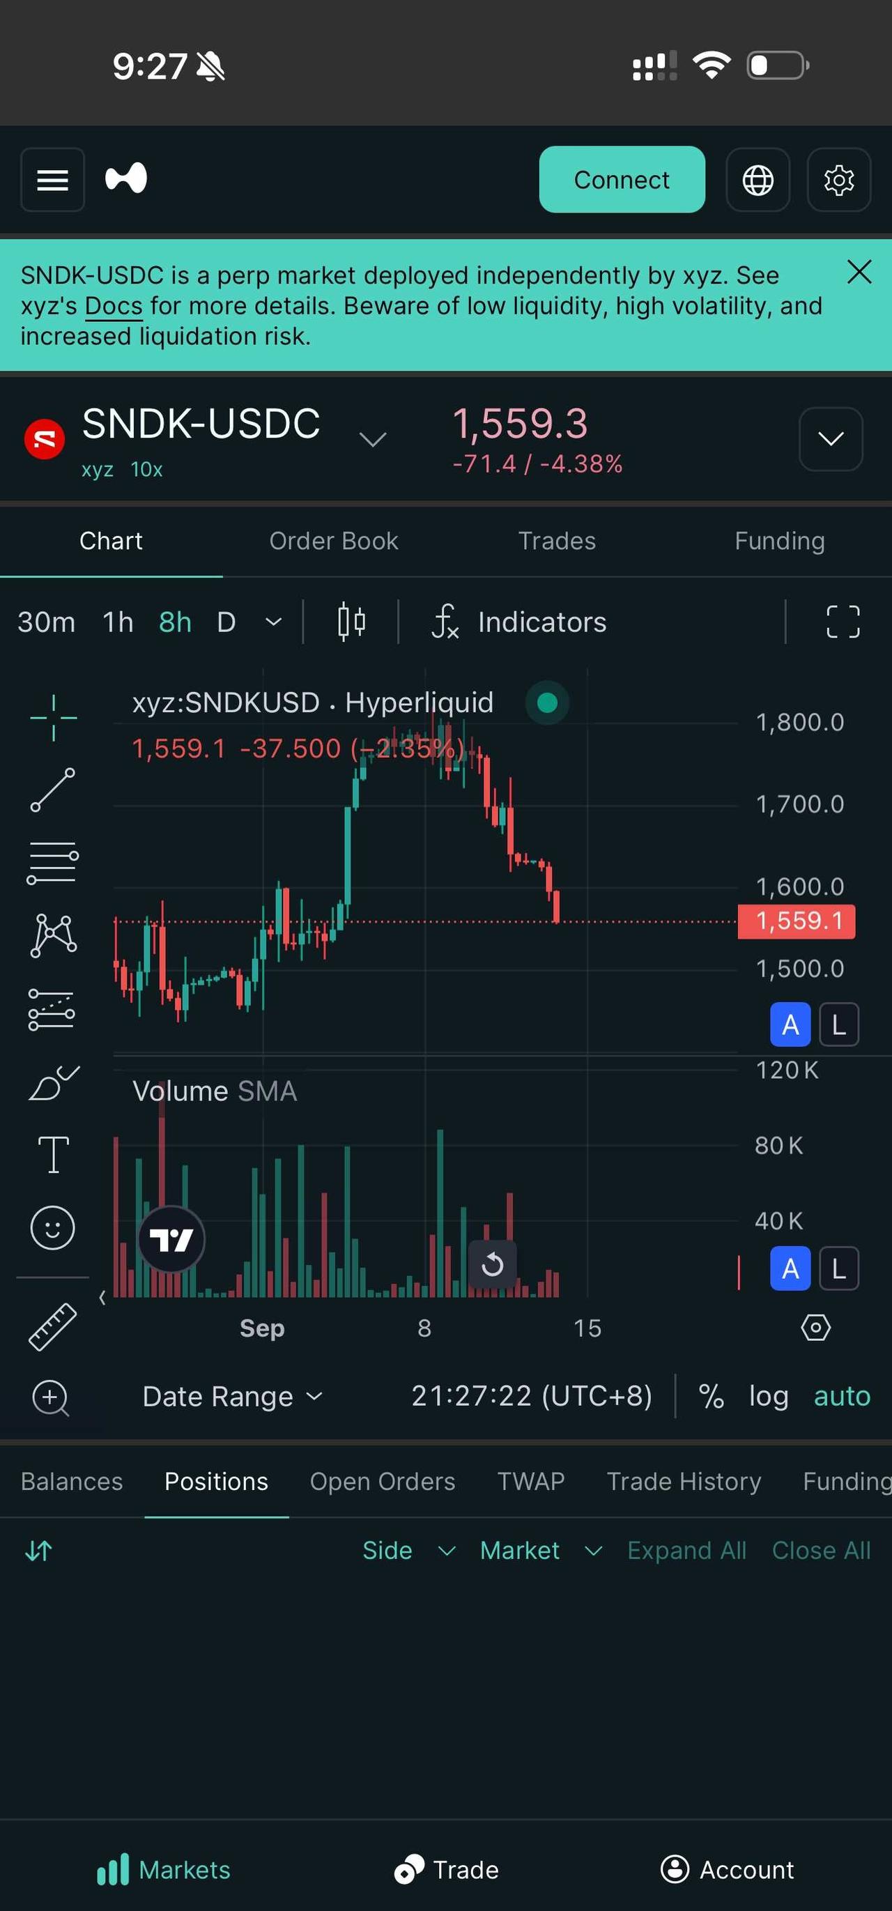Select the 30m timeframe
The image size is (892, 1911).
point(47,622)
